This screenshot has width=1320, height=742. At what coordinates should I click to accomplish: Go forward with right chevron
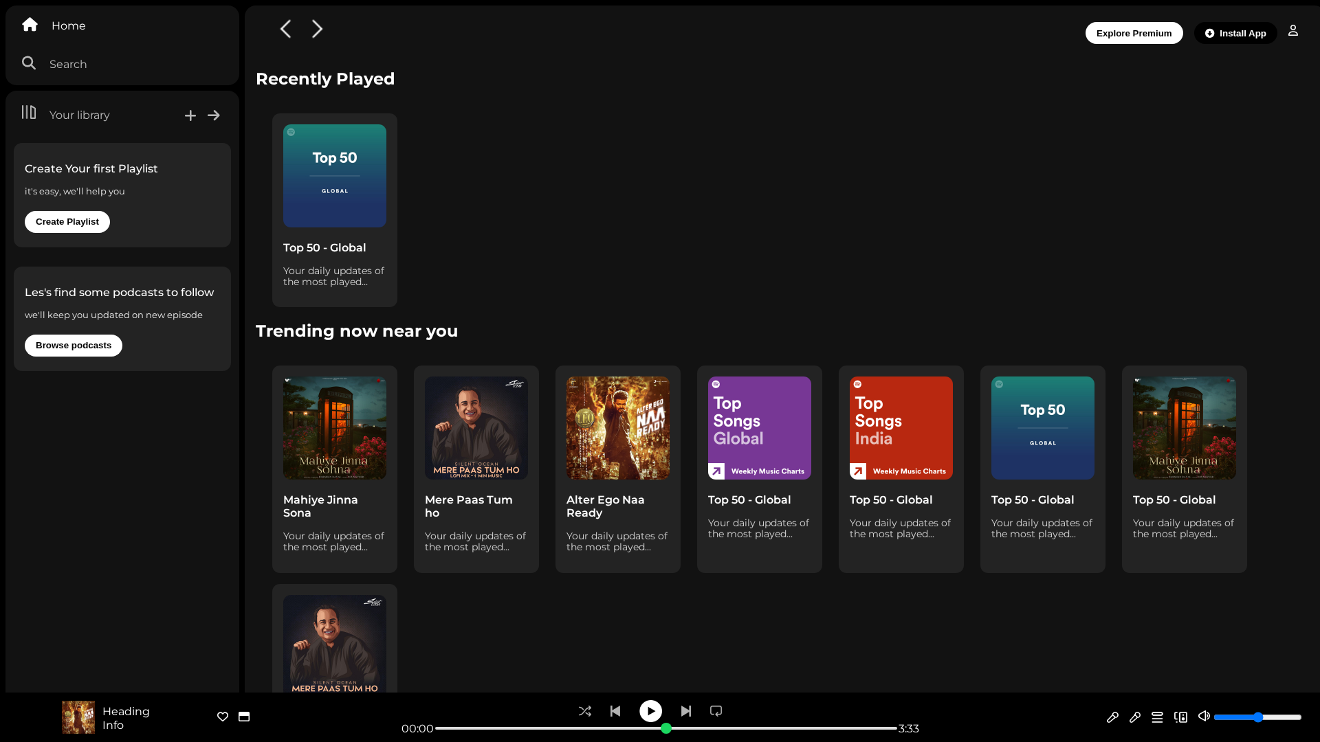tap(317, 29)
